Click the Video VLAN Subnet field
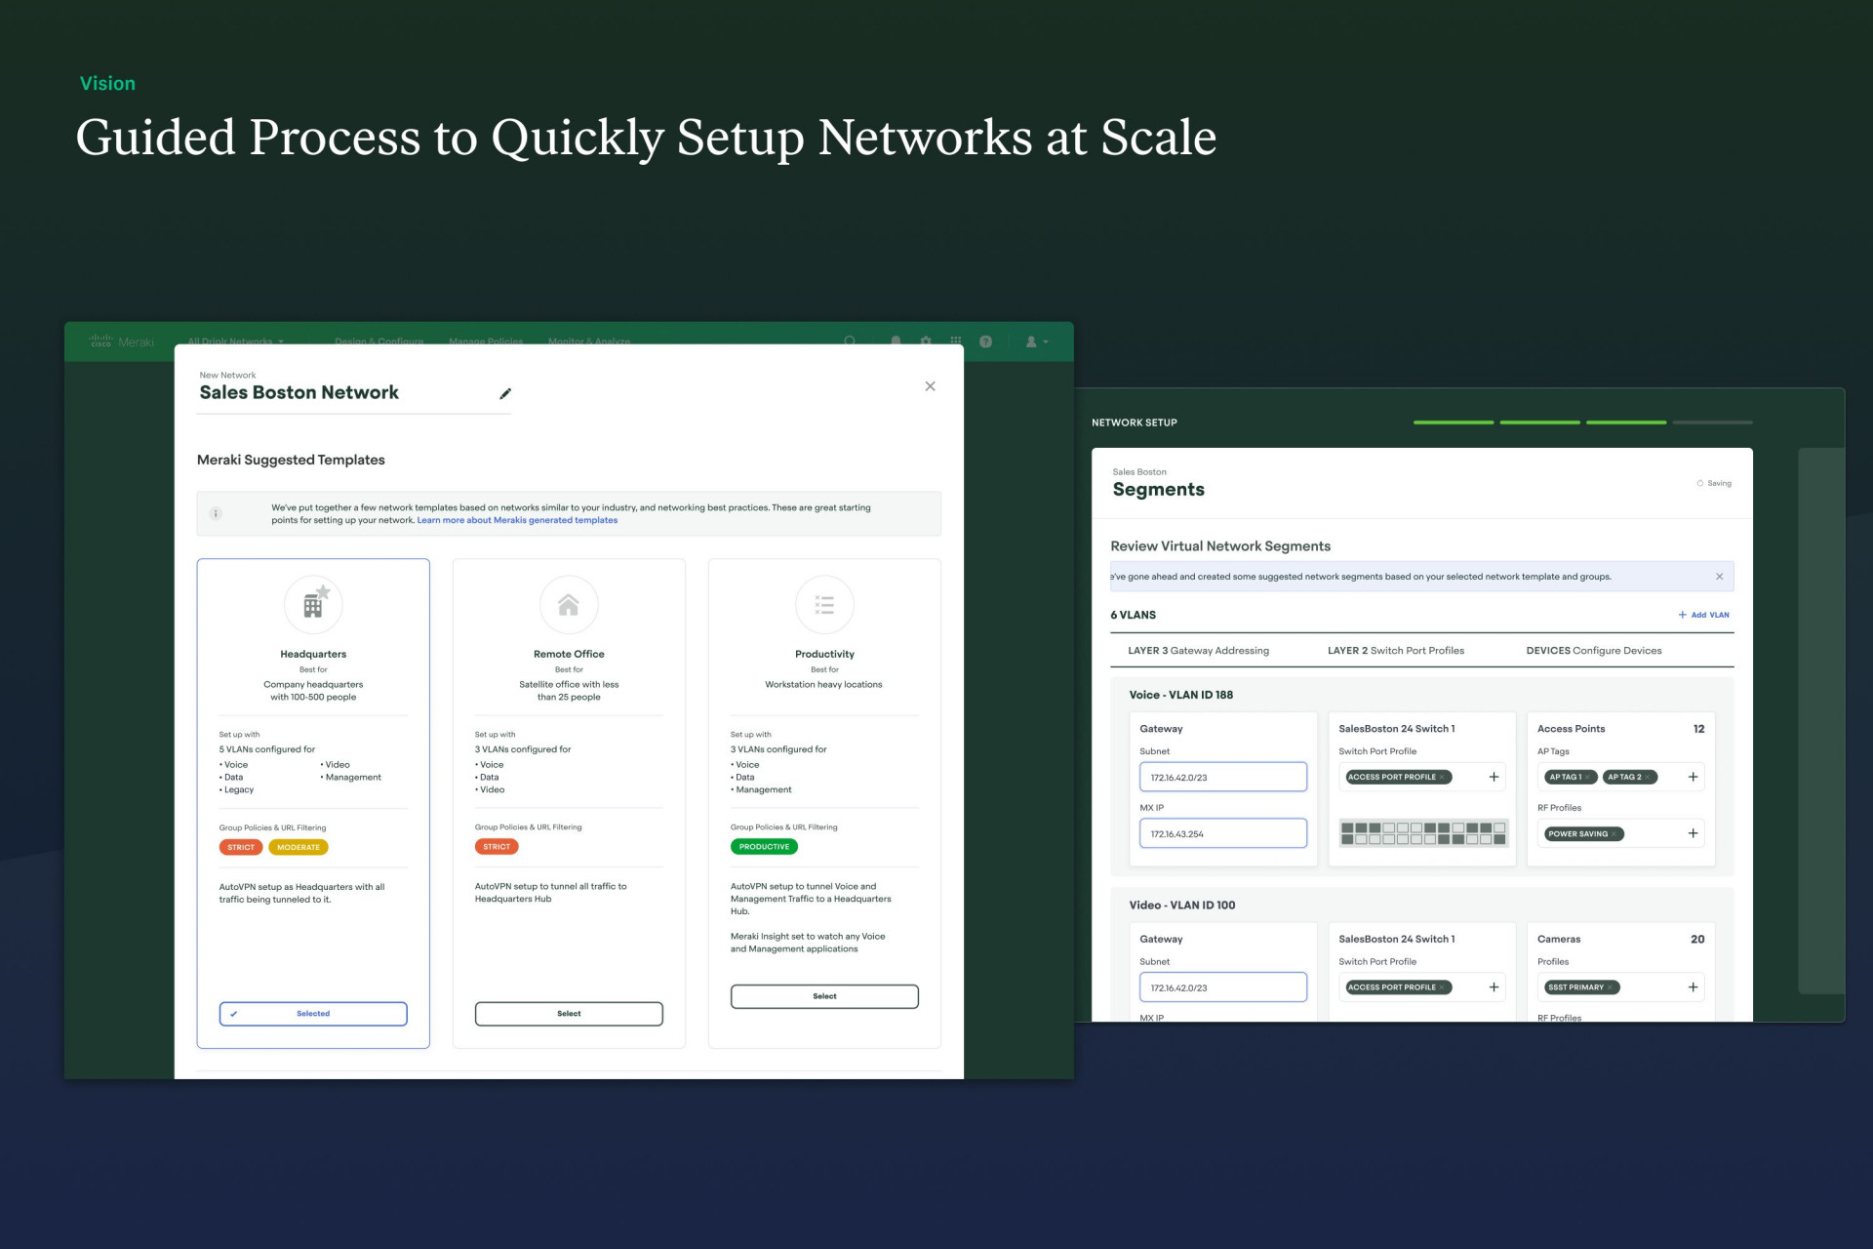 [1223, 987]
